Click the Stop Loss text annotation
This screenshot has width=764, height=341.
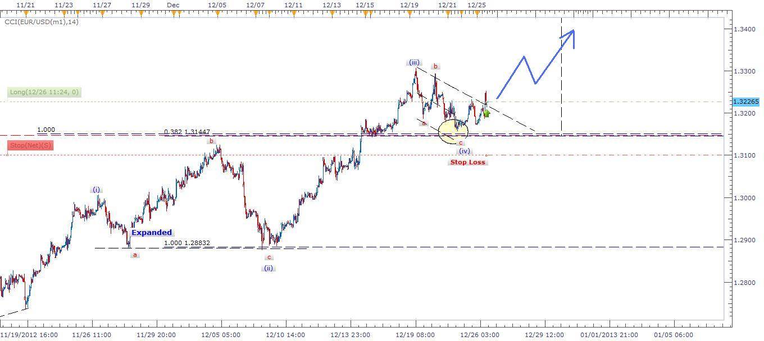click(x=468, y=162)
